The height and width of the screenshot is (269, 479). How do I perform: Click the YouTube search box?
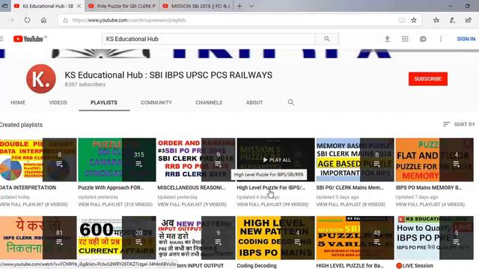(x=209, y=39)
